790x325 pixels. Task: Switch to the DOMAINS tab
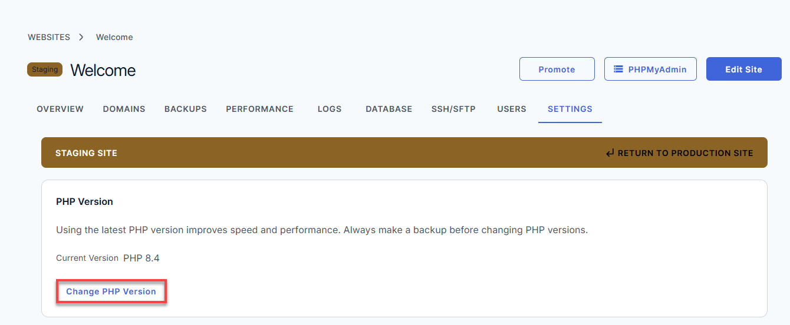point(124,109)
